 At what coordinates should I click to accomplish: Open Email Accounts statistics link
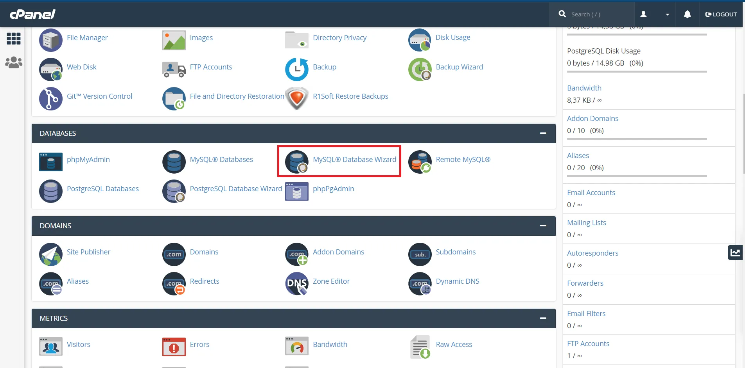[591, 193]
